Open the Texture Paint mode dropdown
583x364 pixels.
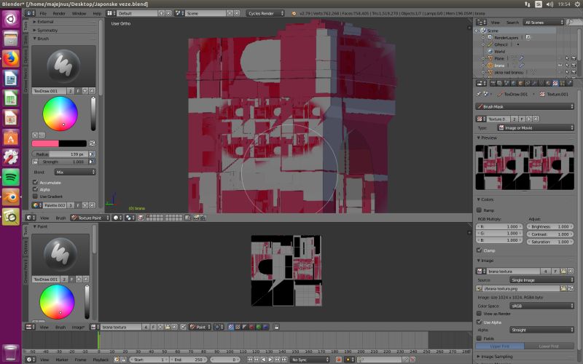90,218
